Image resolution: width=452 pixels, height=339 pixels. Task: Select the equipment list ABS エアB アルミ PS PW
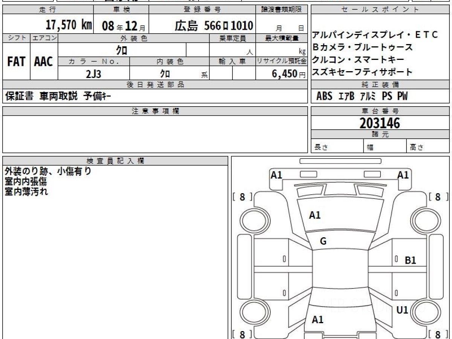tap(362, 96)
